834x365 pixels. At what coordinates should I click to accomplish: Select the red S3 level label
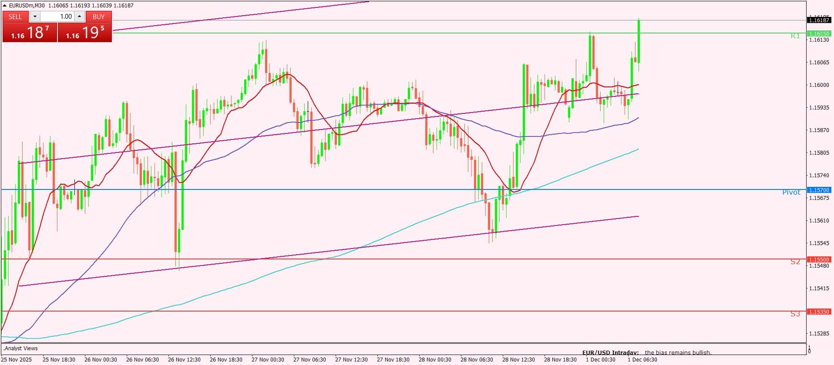(795, 314)
